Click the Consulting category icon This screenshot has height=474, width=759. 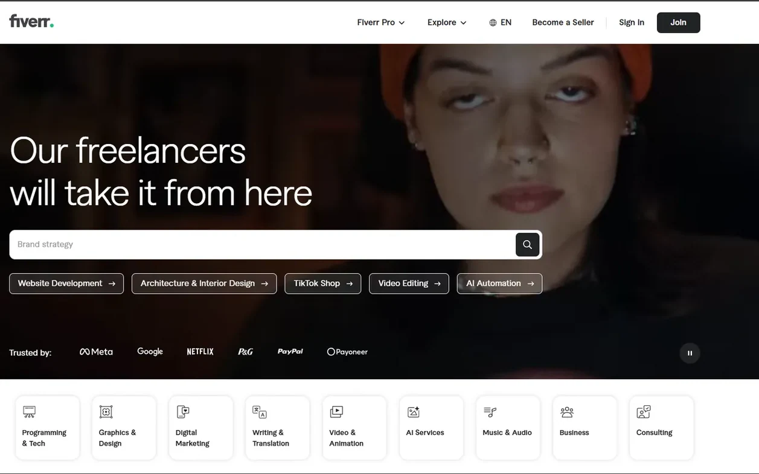click(x=643, y=412)
